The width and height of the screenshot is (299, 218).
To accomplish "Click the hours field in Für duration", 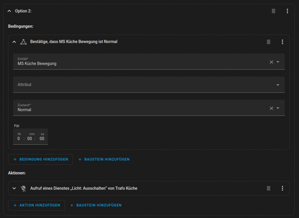I will (19, 139).
